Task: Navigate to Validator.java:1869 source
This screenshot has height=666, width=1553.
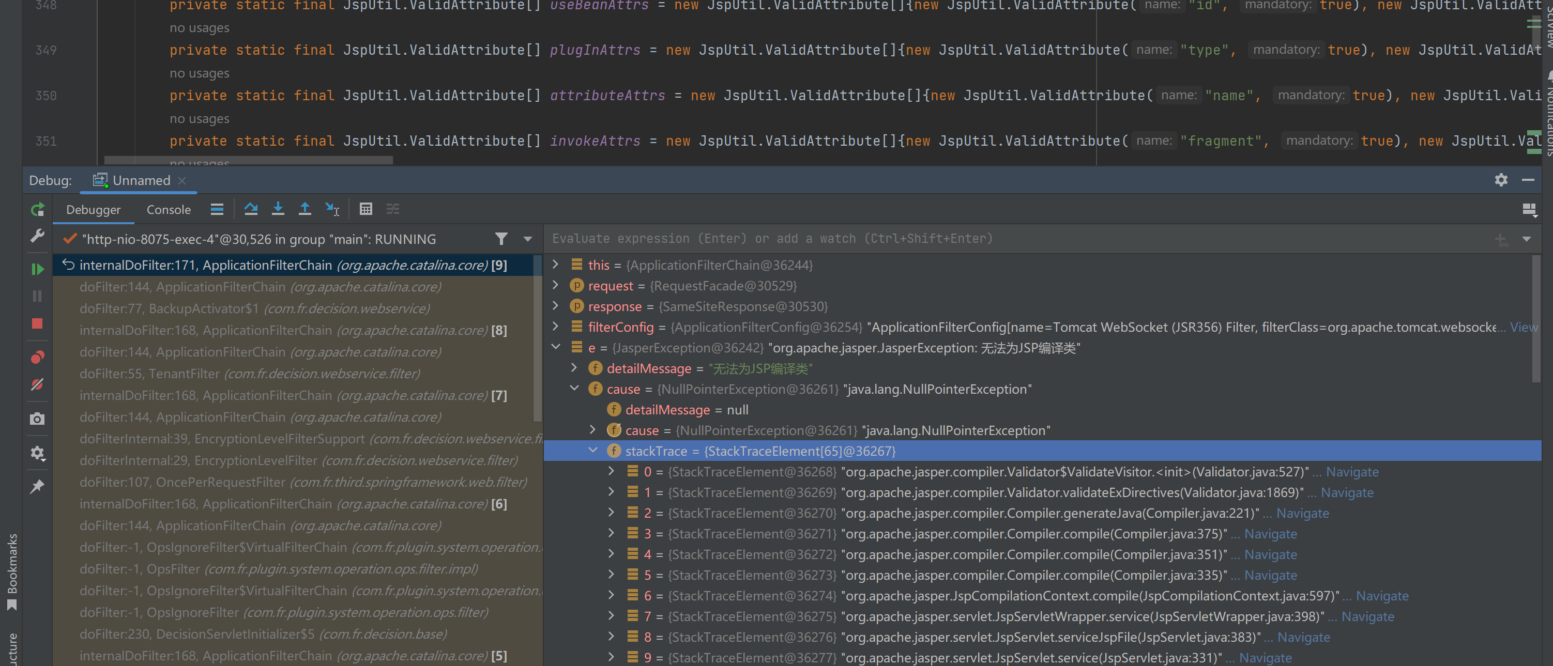Action: (1347, 492)
